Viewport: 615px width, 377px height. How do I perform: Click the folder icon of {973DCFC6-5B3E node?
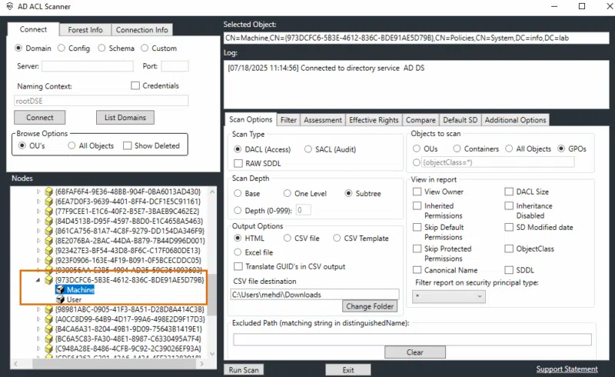click(x=49, y=280)
